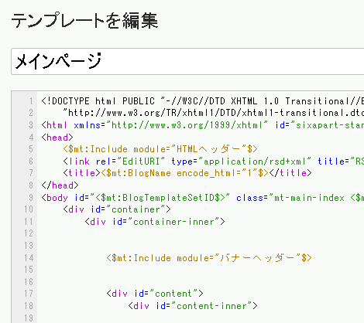
Task: Click the div id content line
Action: [x=155, y=294]
